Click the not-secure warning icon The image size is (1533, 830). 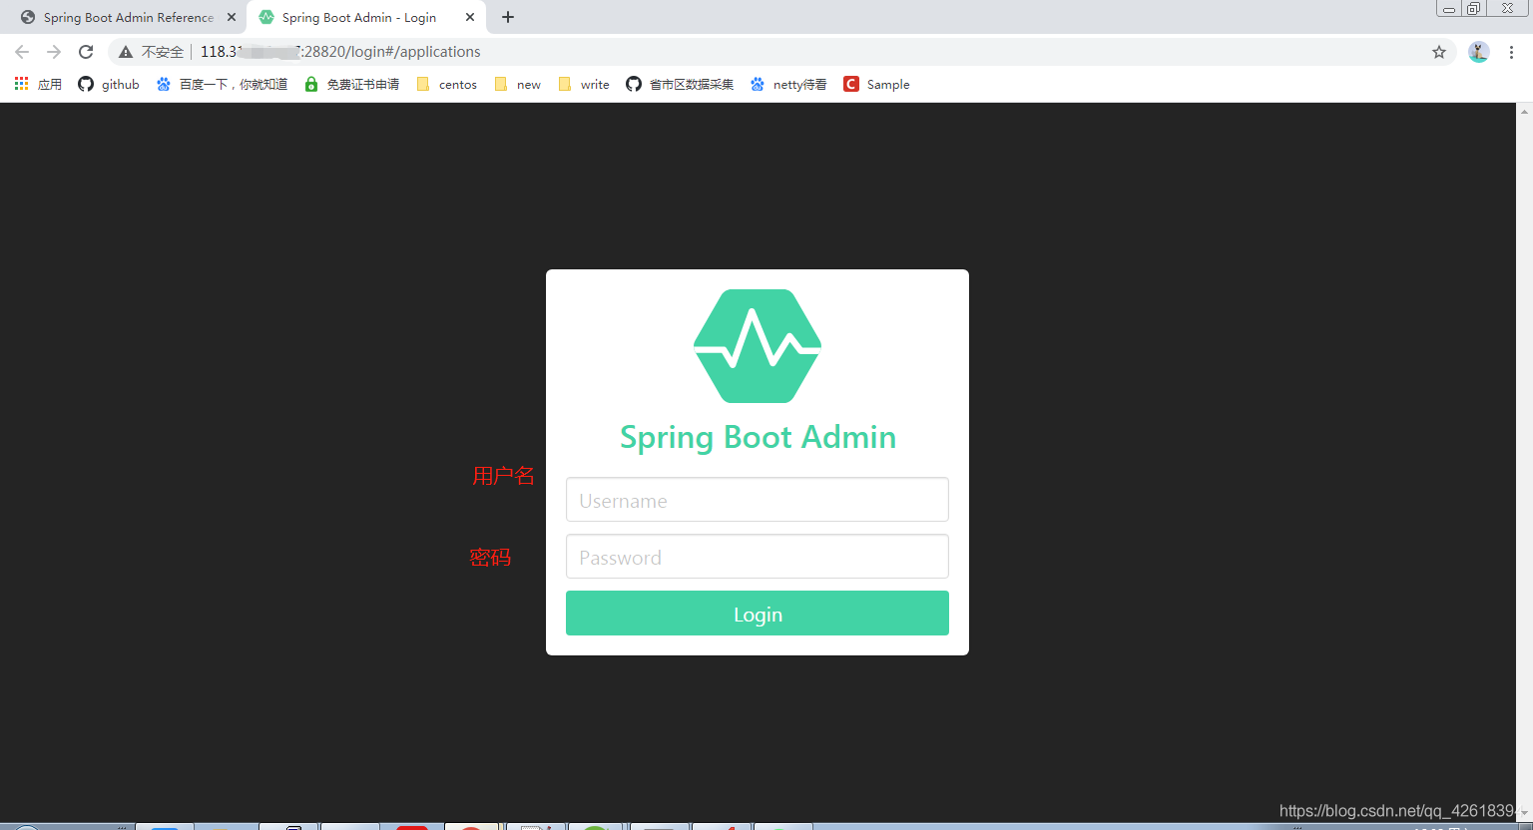(126, 52)
